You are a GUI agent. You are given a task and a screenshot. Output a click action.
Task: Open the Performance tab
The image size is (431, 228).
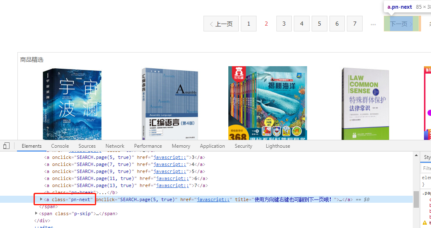pyautogui.click(x=148, y=146)
